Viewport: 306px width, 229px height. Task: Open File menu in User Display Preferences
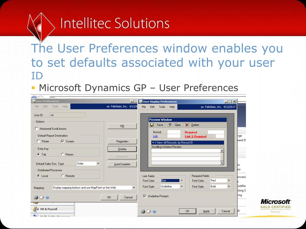pyautogui.click(x=144, y=107)
